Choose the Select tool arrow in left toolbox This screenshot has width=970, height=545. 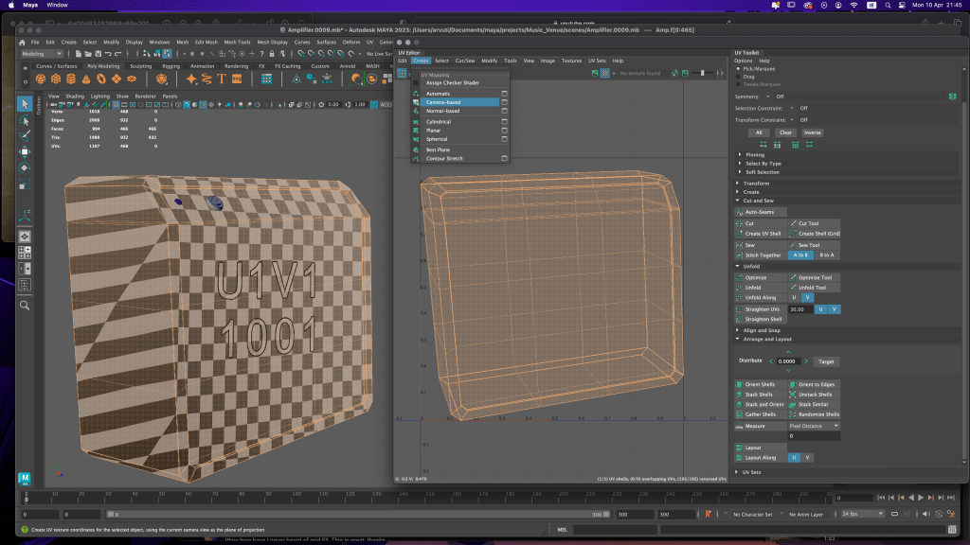[x=25, y=104]
